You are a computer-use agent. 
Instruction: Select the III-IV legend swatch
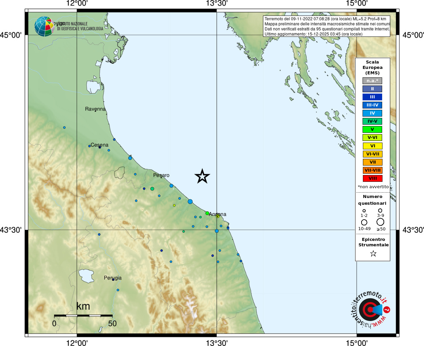tap(372, 105)
